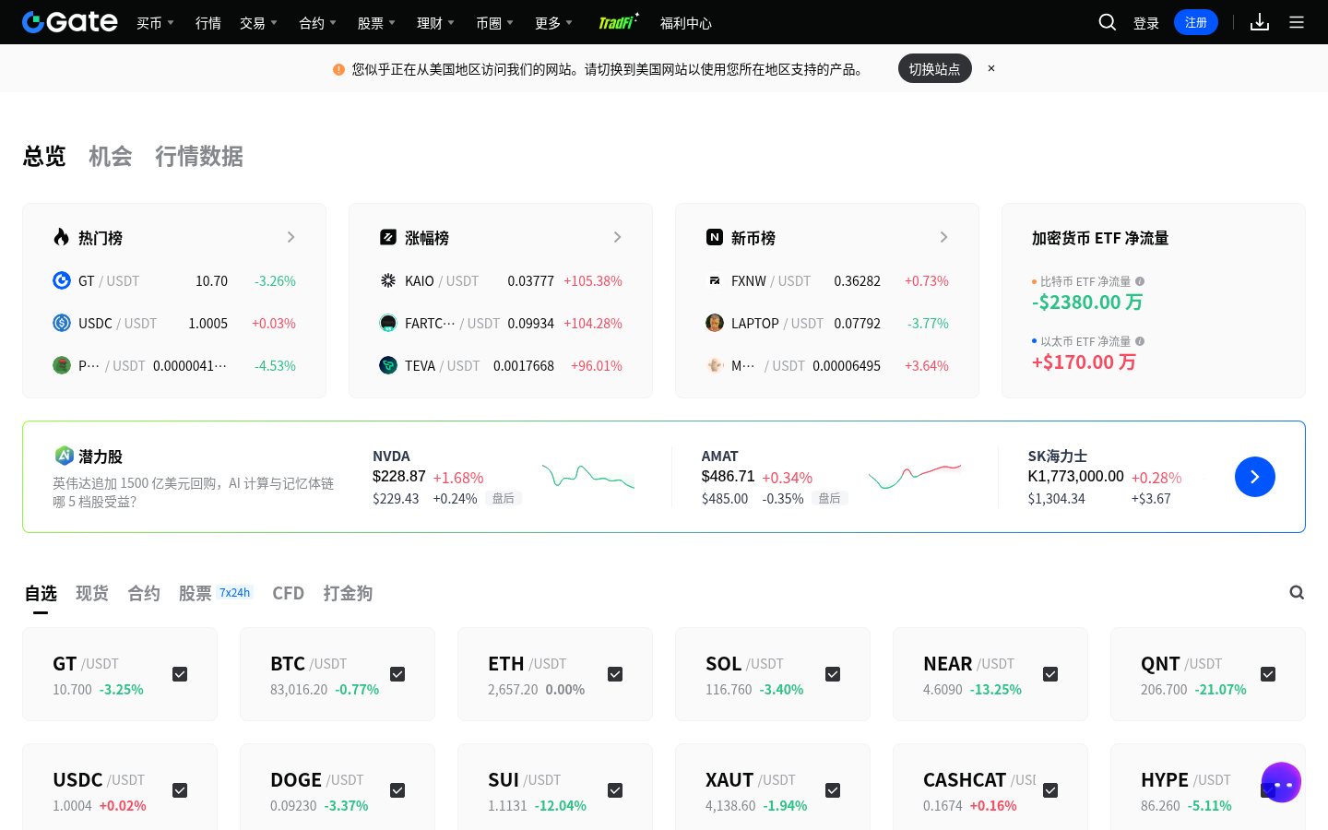1328x830 pixels.
Task: Click the 切换站点 button
Action: (935, 68)
